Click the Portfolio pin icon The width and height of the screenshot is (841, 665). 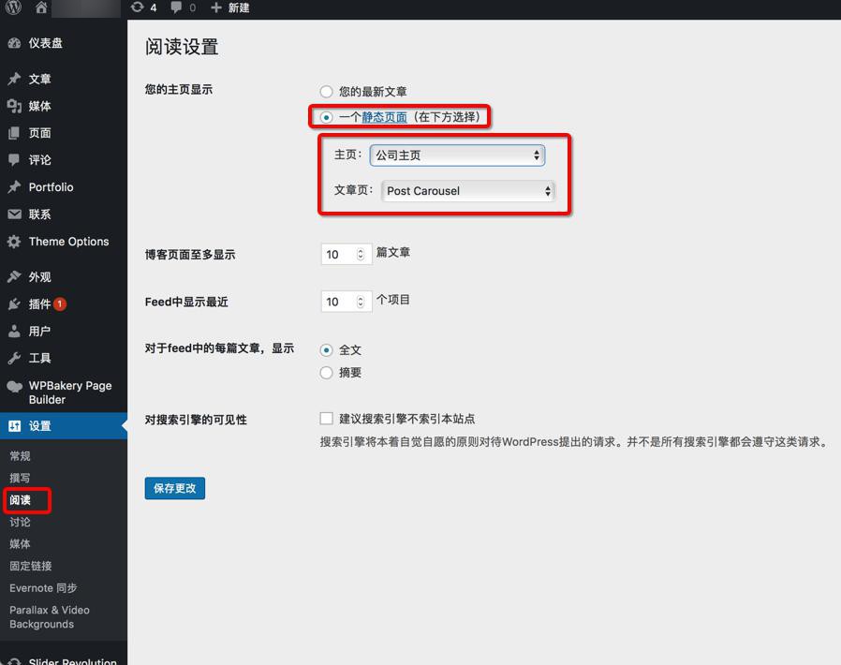[14, 187]
